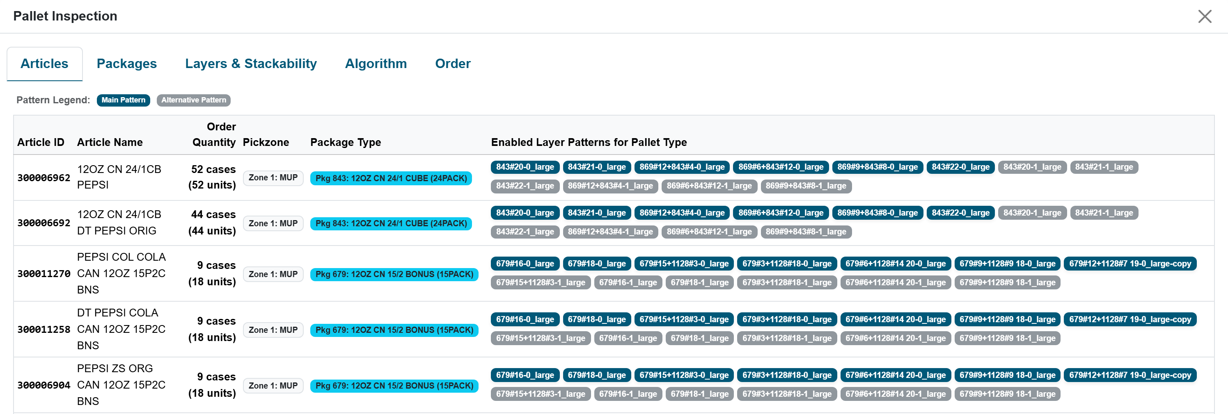Select article ID 300011270 cell
1228x414 pixels.
click(x=44, y=274)
